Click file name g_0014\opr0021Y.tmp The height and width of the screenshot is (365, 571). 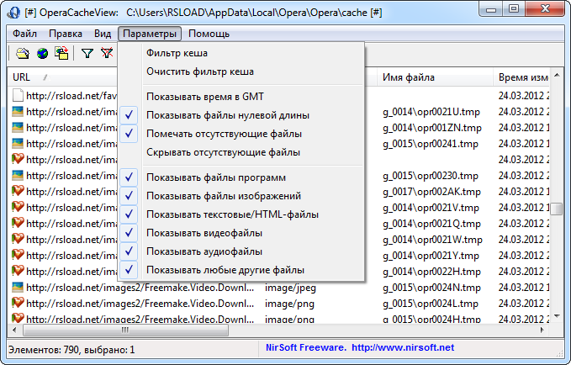click(x=431, y=256)
